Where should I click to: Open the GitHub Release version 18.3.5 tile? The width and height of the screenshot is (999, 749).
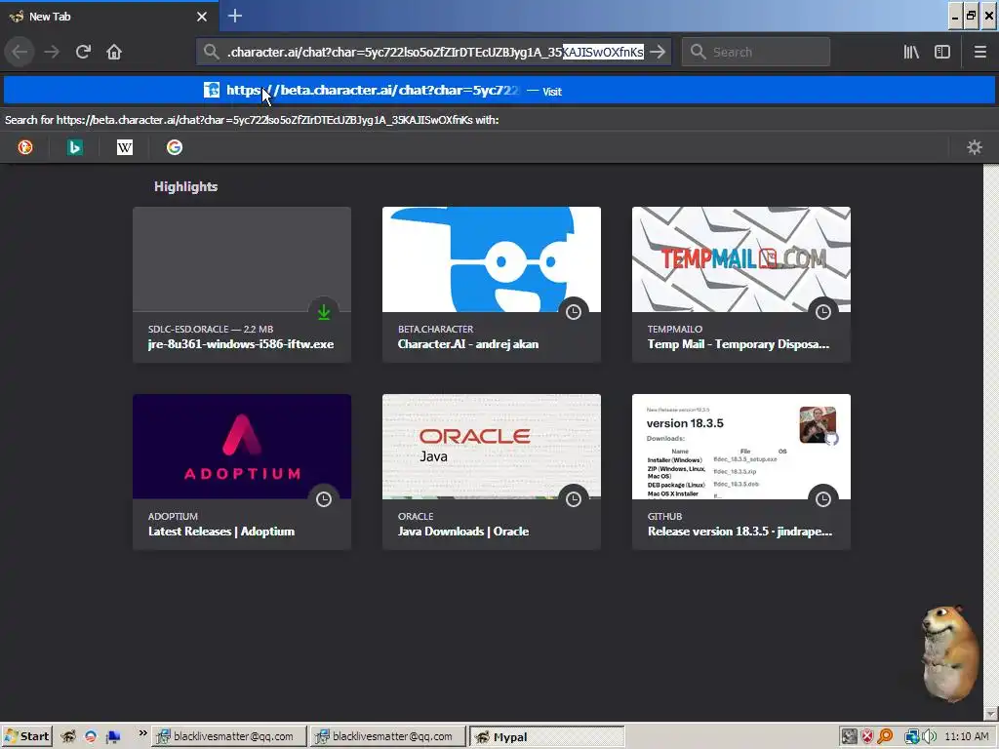tap(741, 472)
